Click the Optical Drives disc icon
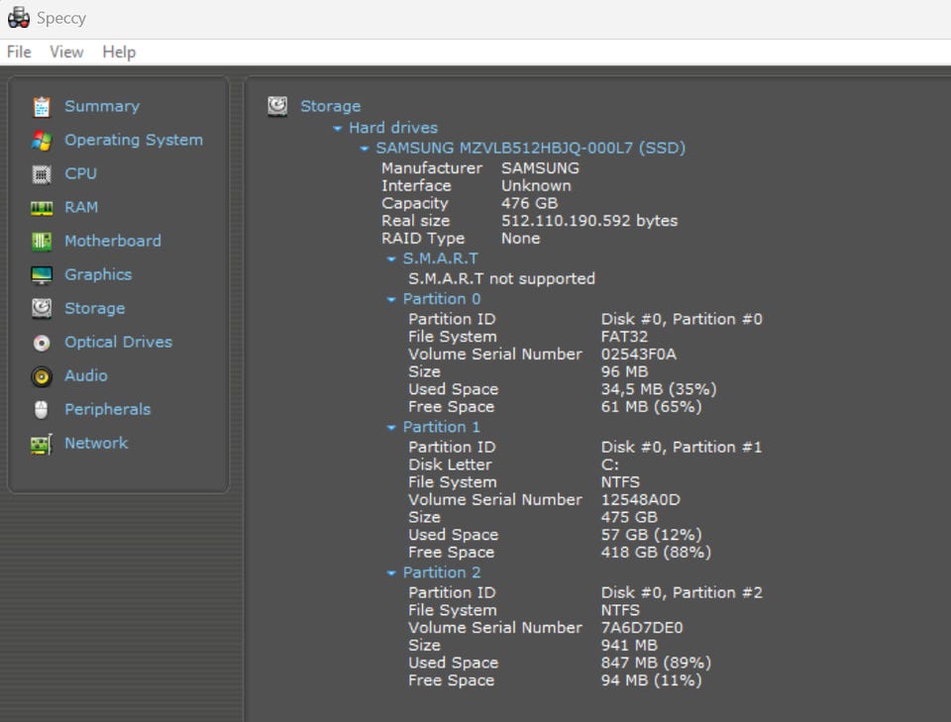Screen dimensions: 951x722 (x=41, y=343)
